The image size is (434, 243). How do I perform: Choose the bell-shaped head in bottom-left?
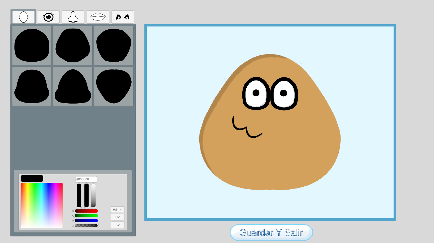click(32, 86)
